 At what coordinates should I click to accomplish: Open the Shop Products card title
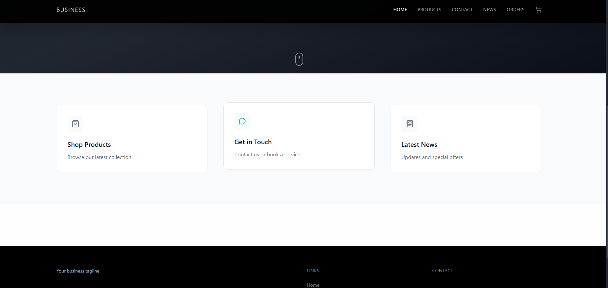point(89,144)
